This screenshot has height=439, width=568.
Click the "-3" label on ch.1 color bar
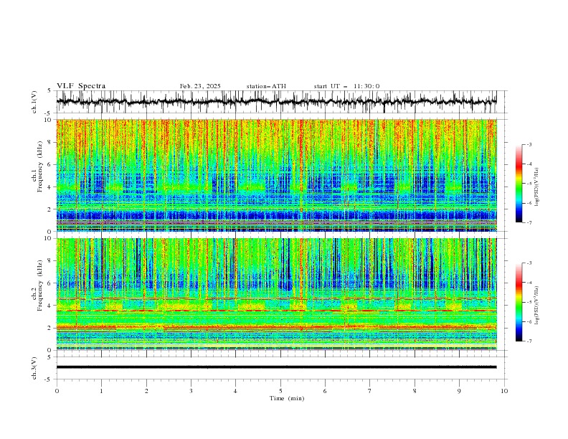529,144
